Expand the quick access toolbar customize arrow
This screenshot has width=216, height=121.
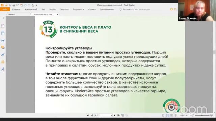[x=37, y=5]
